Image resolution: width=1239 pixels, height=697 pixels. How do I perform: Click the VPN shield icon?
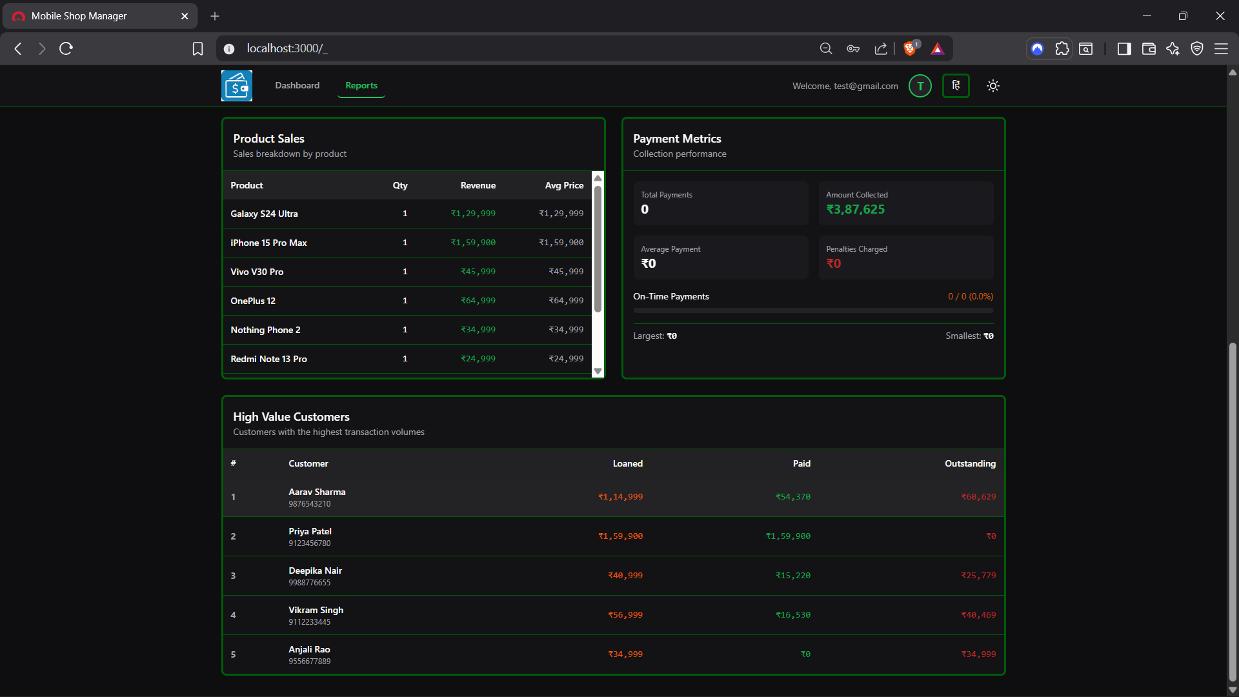tap(1197, 48)
